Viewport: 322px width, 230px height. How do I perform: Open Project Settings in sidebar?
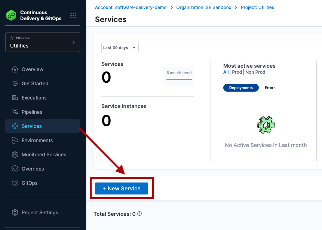[40, 212]
